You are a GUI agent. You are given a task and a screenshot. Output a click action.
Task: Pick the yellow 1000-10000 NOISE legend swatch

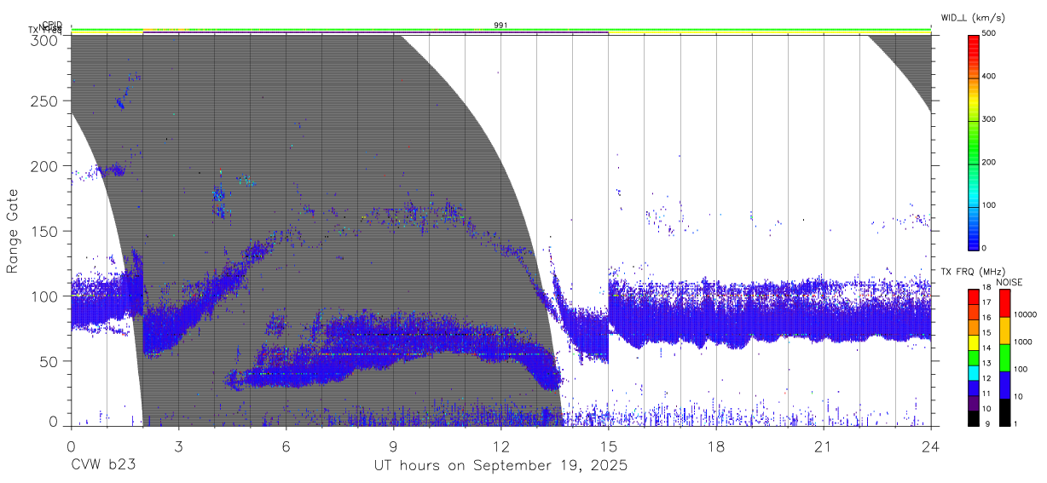pyautogui.click(x=1004, y=330)
